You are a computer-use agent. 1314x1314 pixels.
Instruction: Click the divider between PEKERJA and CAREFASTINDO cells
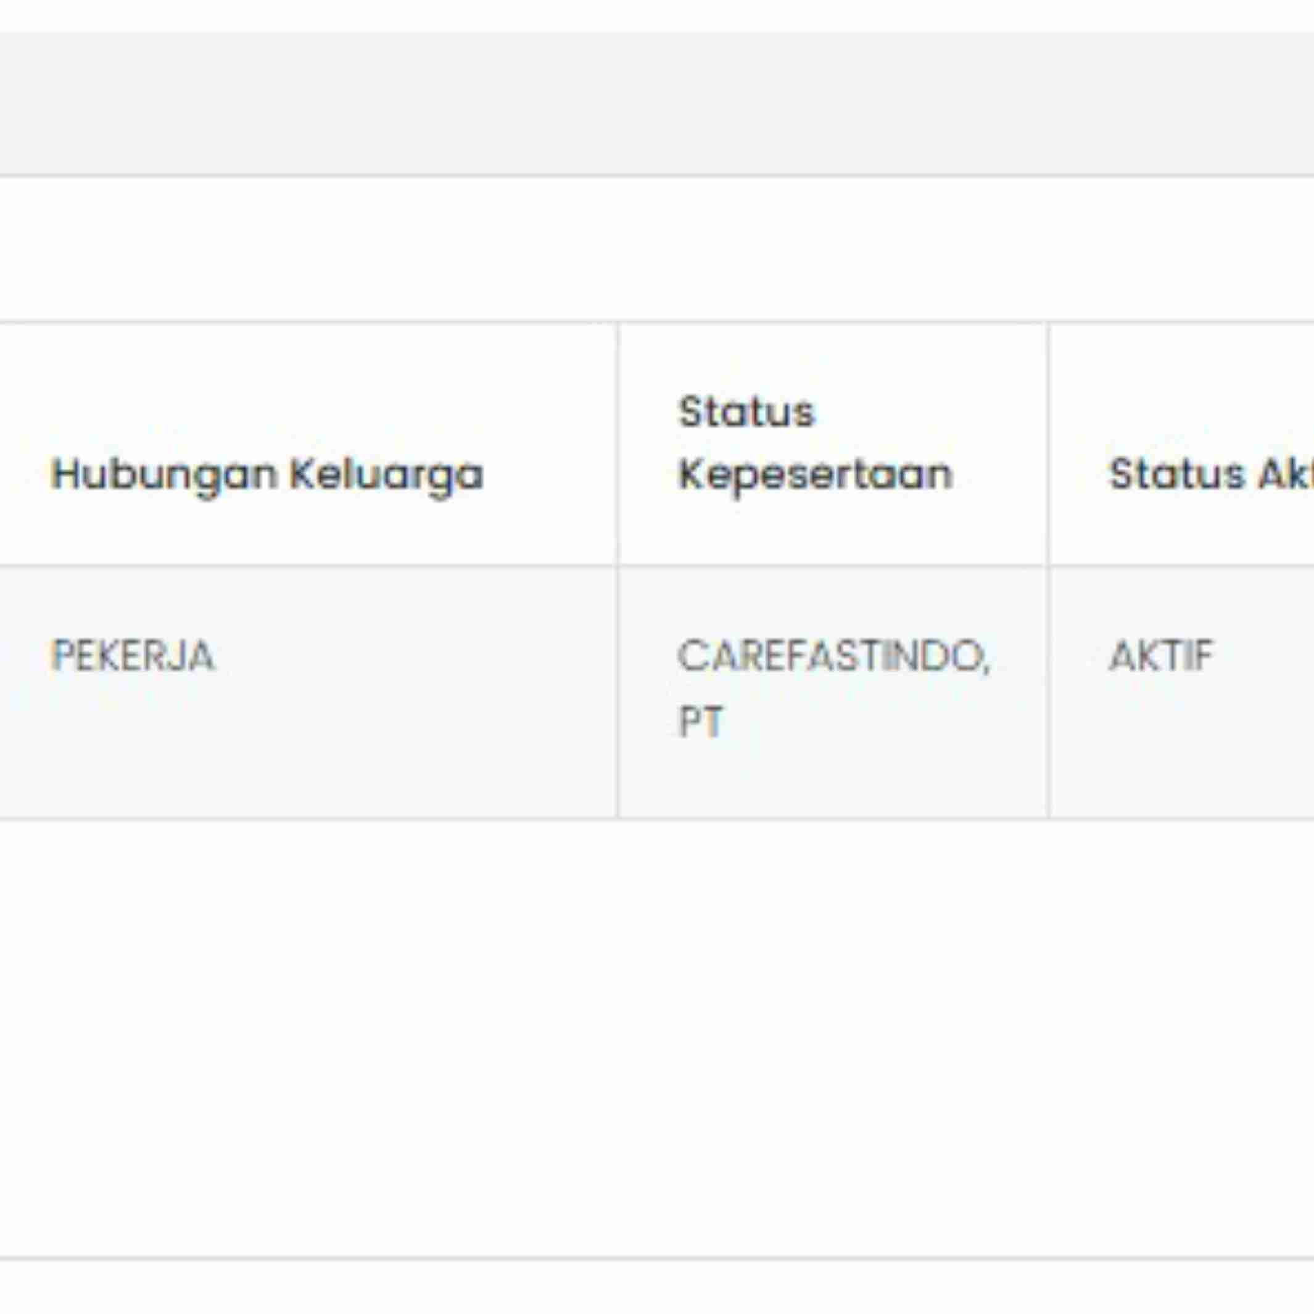pos(618,692)
